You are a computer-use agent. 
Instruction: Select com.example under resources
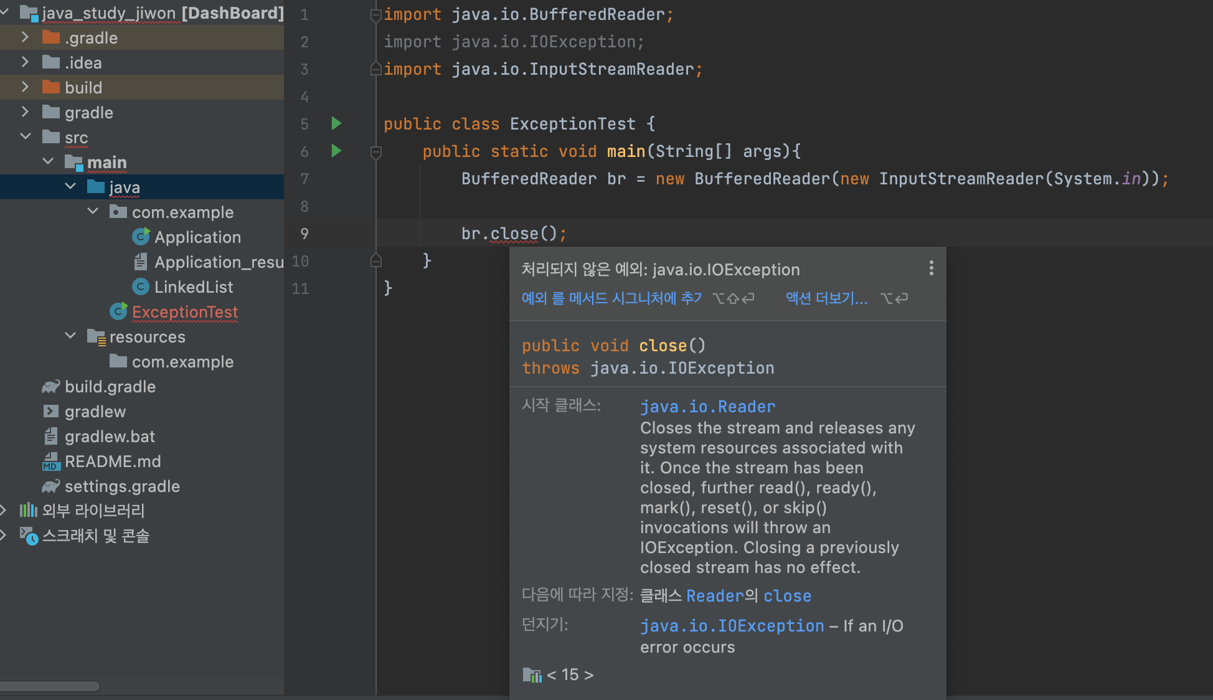click(182, 362)
